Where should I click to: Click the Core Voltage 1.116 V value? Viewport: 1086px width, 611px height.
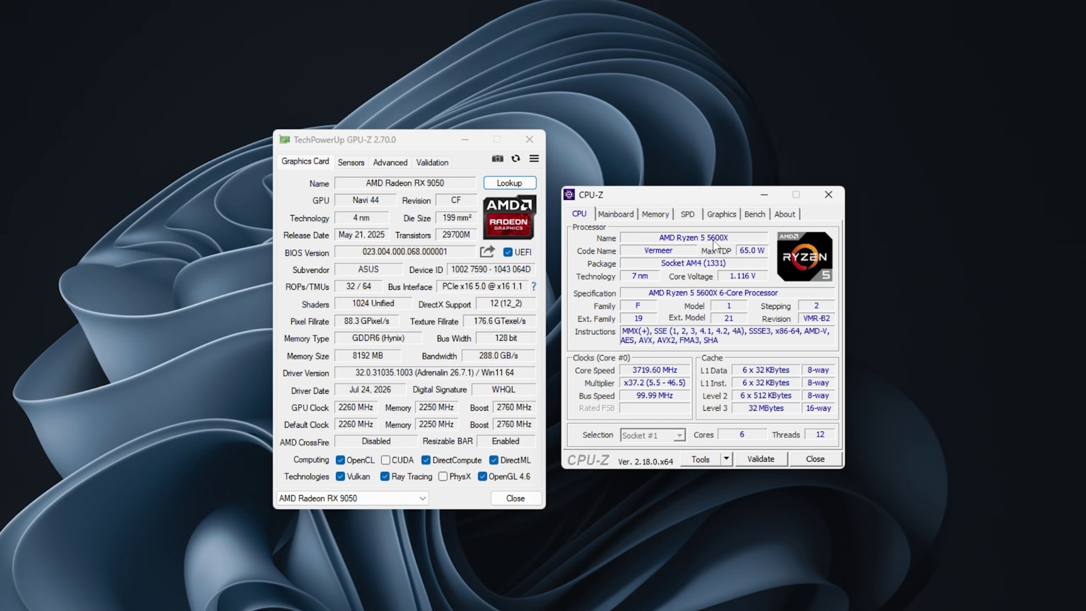(x=743, y=276)
